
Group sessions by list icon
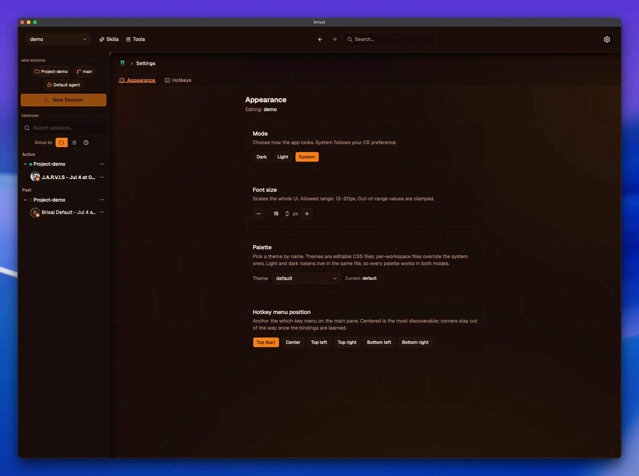pyautogui.click(x=74, y=143)
